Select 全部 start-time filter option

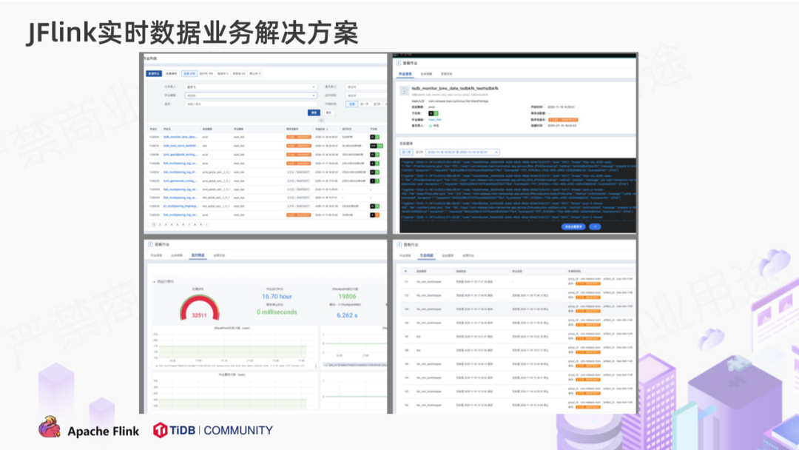point(351,104)
